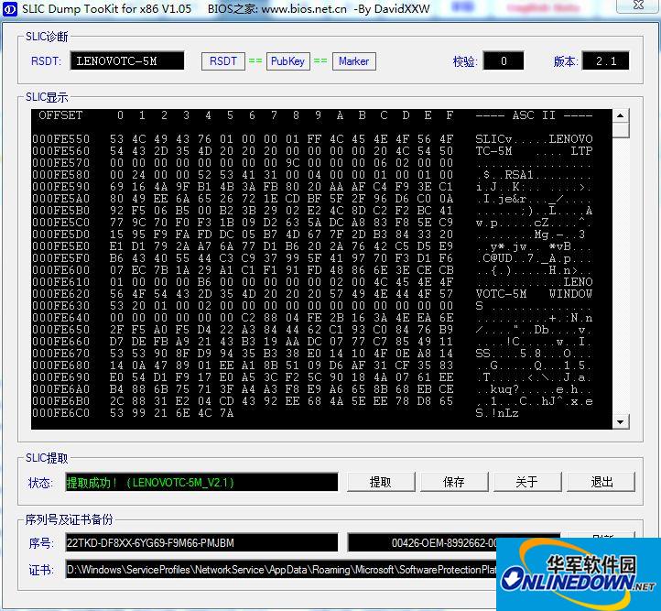Select hex row at offset 000FE5A0
Viewport: 661px width, 611px height.
[312, 199]
